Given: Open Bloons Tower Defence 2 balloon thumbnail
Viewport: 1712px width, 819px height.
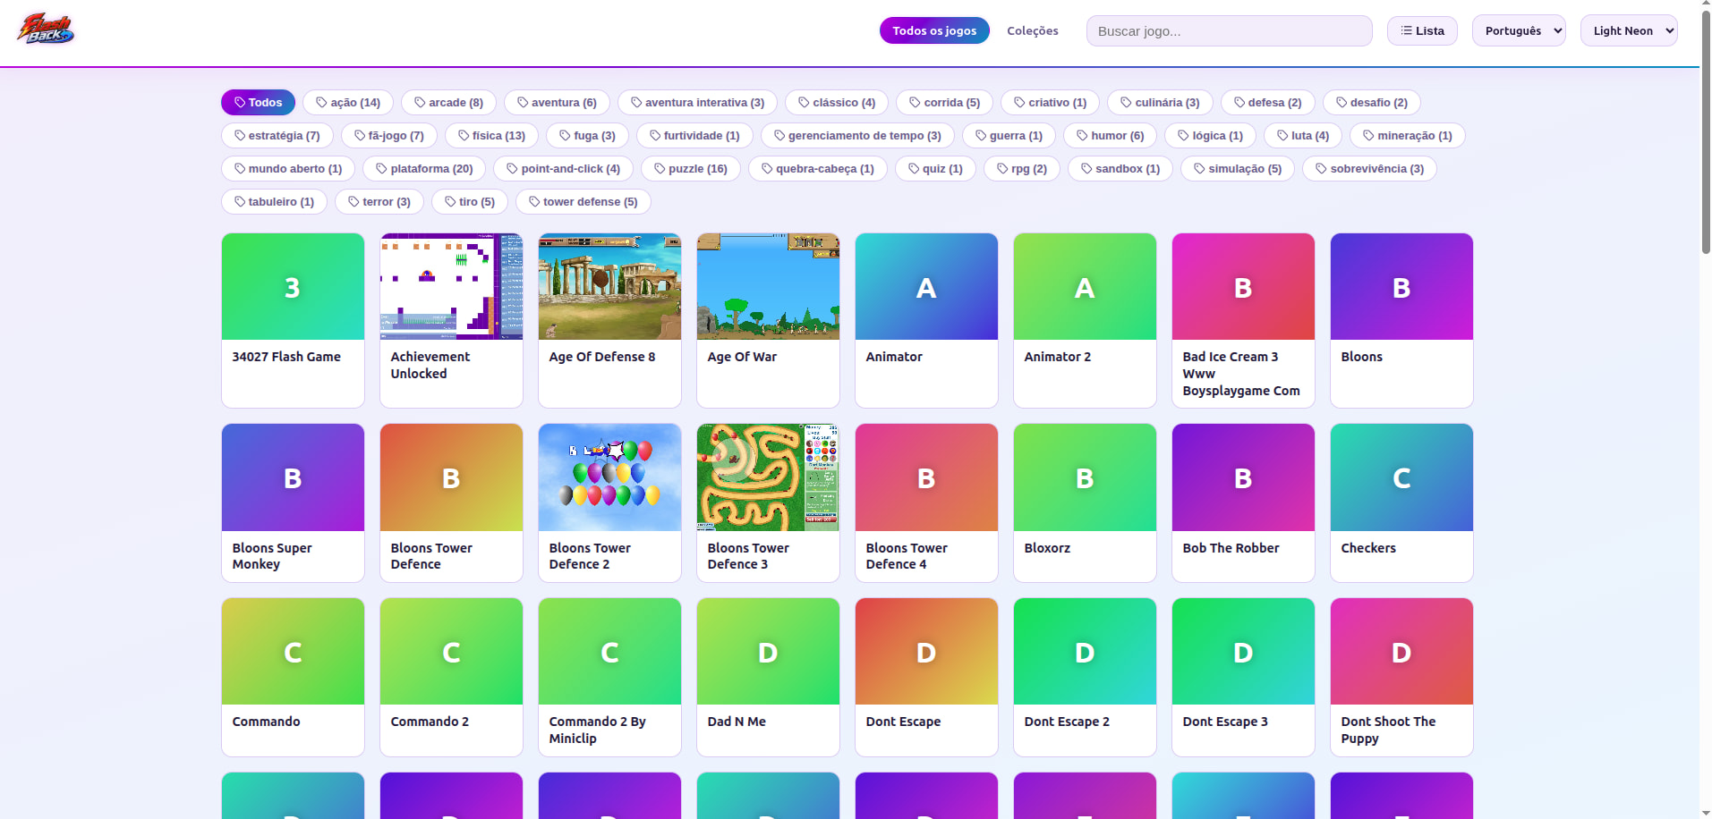Looking at the screenshot, I should point(609,477).
